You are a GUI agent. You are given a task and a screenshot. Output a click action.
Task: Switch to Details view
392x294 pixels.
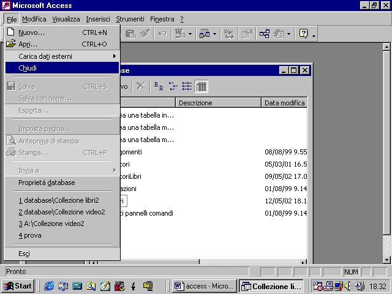(x=202, y=86)
